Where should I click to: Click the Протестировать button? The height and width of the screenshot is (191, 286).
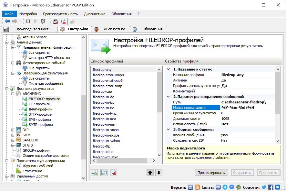(x=211, y=172)
